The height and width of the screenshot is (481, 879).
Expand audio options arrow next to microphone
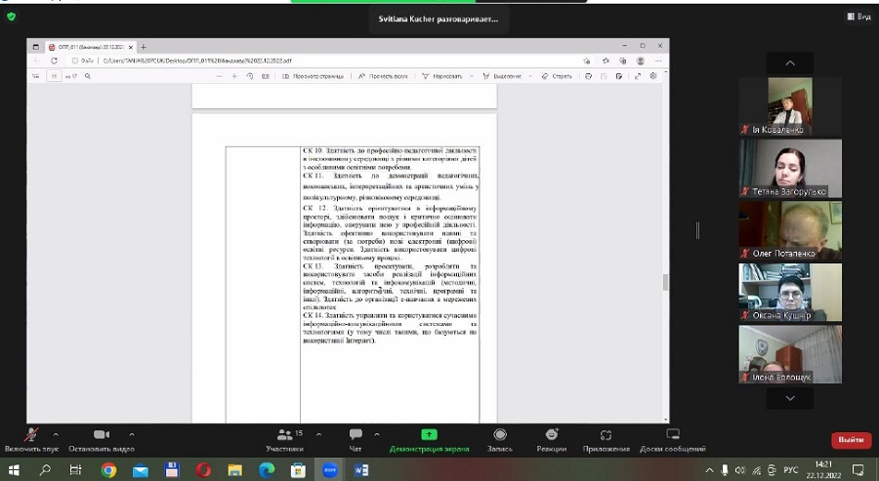click(56, 433)
